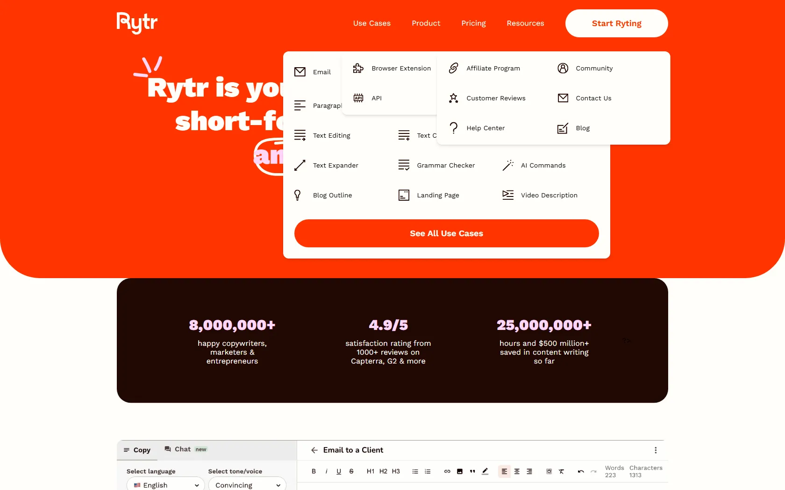Click the Characters 1313 counter
785x490 pixels.
pos(646,471)
